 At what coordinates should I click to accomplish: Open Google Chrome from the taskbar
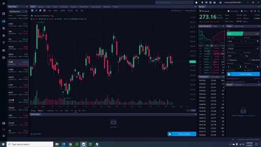coord(70,144)
